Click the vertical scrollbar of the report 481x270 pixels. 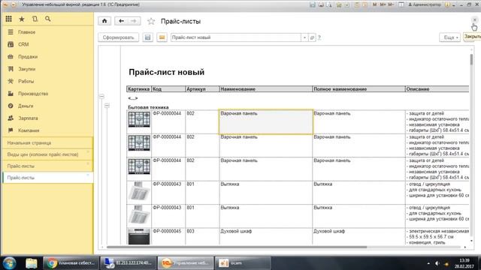pyautogui.click(x=471, y=59)
